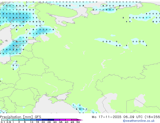The width and height of the screenshot is (160, 123).
Task: Click the 30–35 mm purple legend swatch
Action: (x=57, y=120)
